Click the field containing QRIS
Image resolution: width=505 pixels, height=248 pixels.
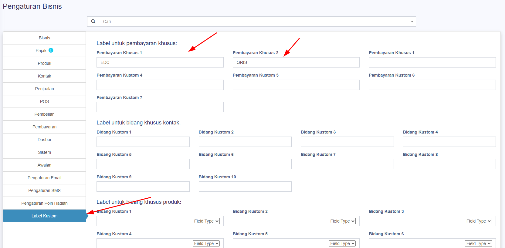(x=296, y=62)
